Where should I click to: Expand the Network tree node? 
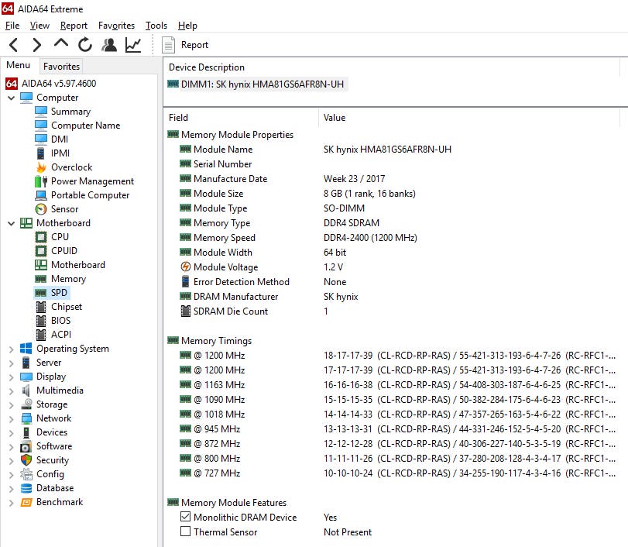[11, 419]
